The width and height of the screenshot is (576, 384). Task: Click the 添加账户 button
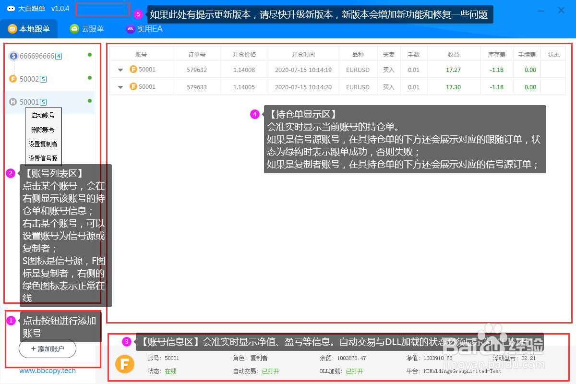click(x=48, y=349)
